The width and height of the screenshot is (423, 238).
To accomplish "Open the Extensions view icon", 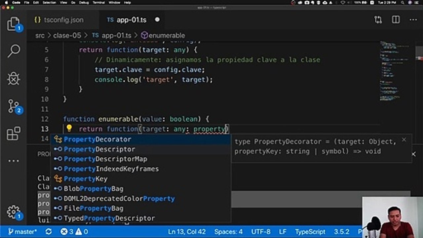I will [14, 134].
